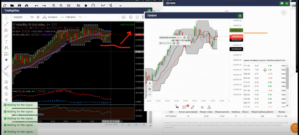
Task: Expand the MACD indicator dropdown arrow
Action: click(x=35, y=91)
